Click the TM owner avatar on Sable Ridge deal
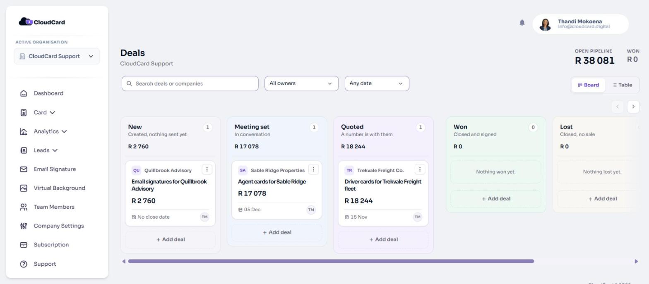The height and width of the screenshot is (284, 649). tap(311, 210)
